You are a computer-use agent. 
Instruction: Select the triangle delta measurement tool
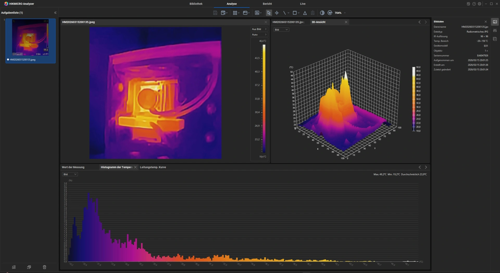click(x=305, y=13)
